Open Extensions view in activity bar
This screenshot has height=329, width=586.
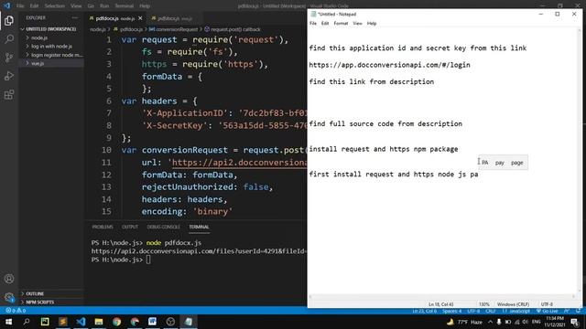click(9, 95)
